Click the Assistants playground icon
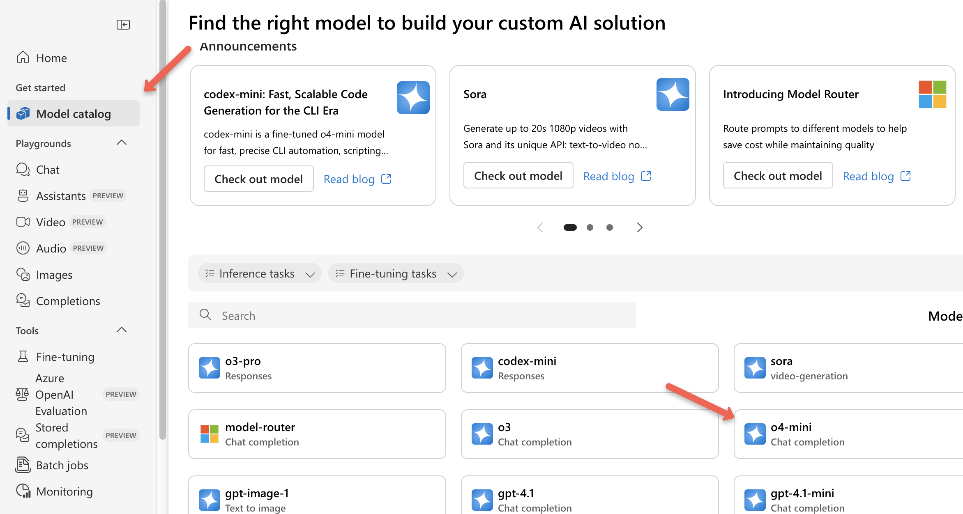This screenshot has width=963, height=514. click(x=23, y=195)
